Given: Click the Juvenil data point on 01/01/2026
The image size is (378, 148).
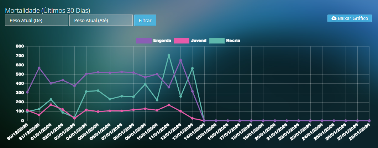Looking at the screenshot, I should (51, 105).
